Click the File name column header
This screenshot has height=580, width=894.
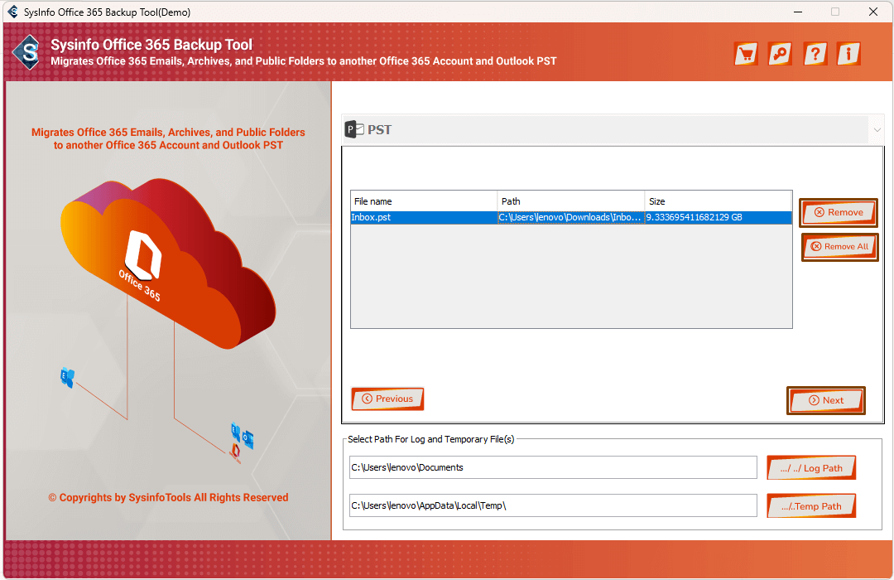[423, 201]
